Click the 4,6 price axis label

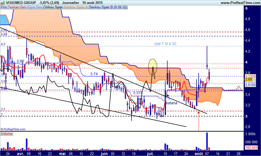coord(248,30)
